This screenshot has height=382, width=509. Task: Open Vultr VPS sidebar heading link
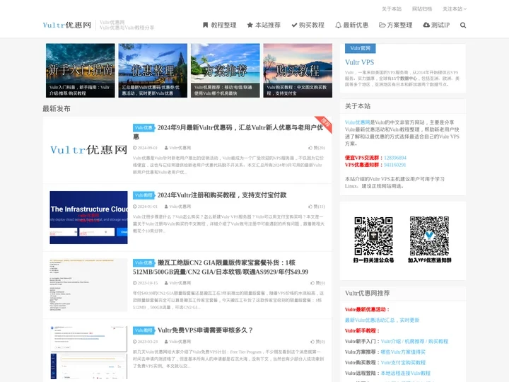pyautogui.click(x=359, y=62)
